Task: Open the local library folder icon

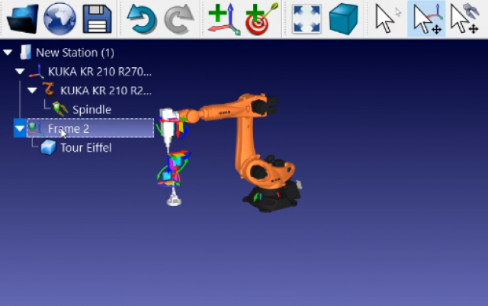Action: coord(22,19)
